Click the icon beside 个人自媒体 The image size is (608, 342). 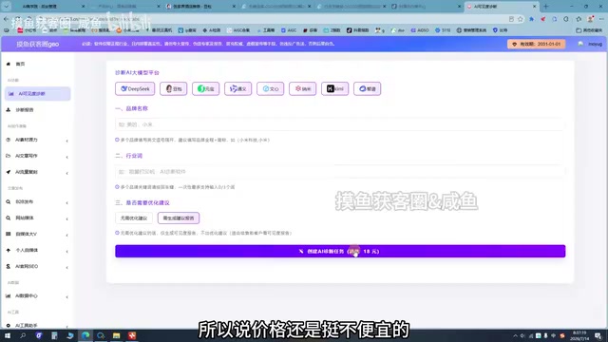point(9,250)
